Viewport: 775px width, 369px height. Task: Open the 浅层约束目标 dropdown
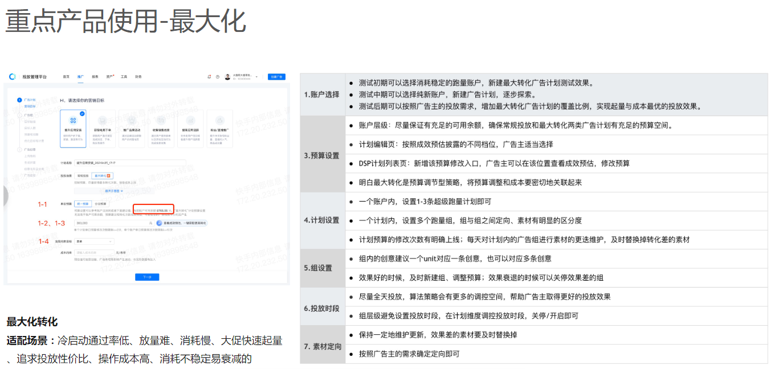tap(95, 241)
